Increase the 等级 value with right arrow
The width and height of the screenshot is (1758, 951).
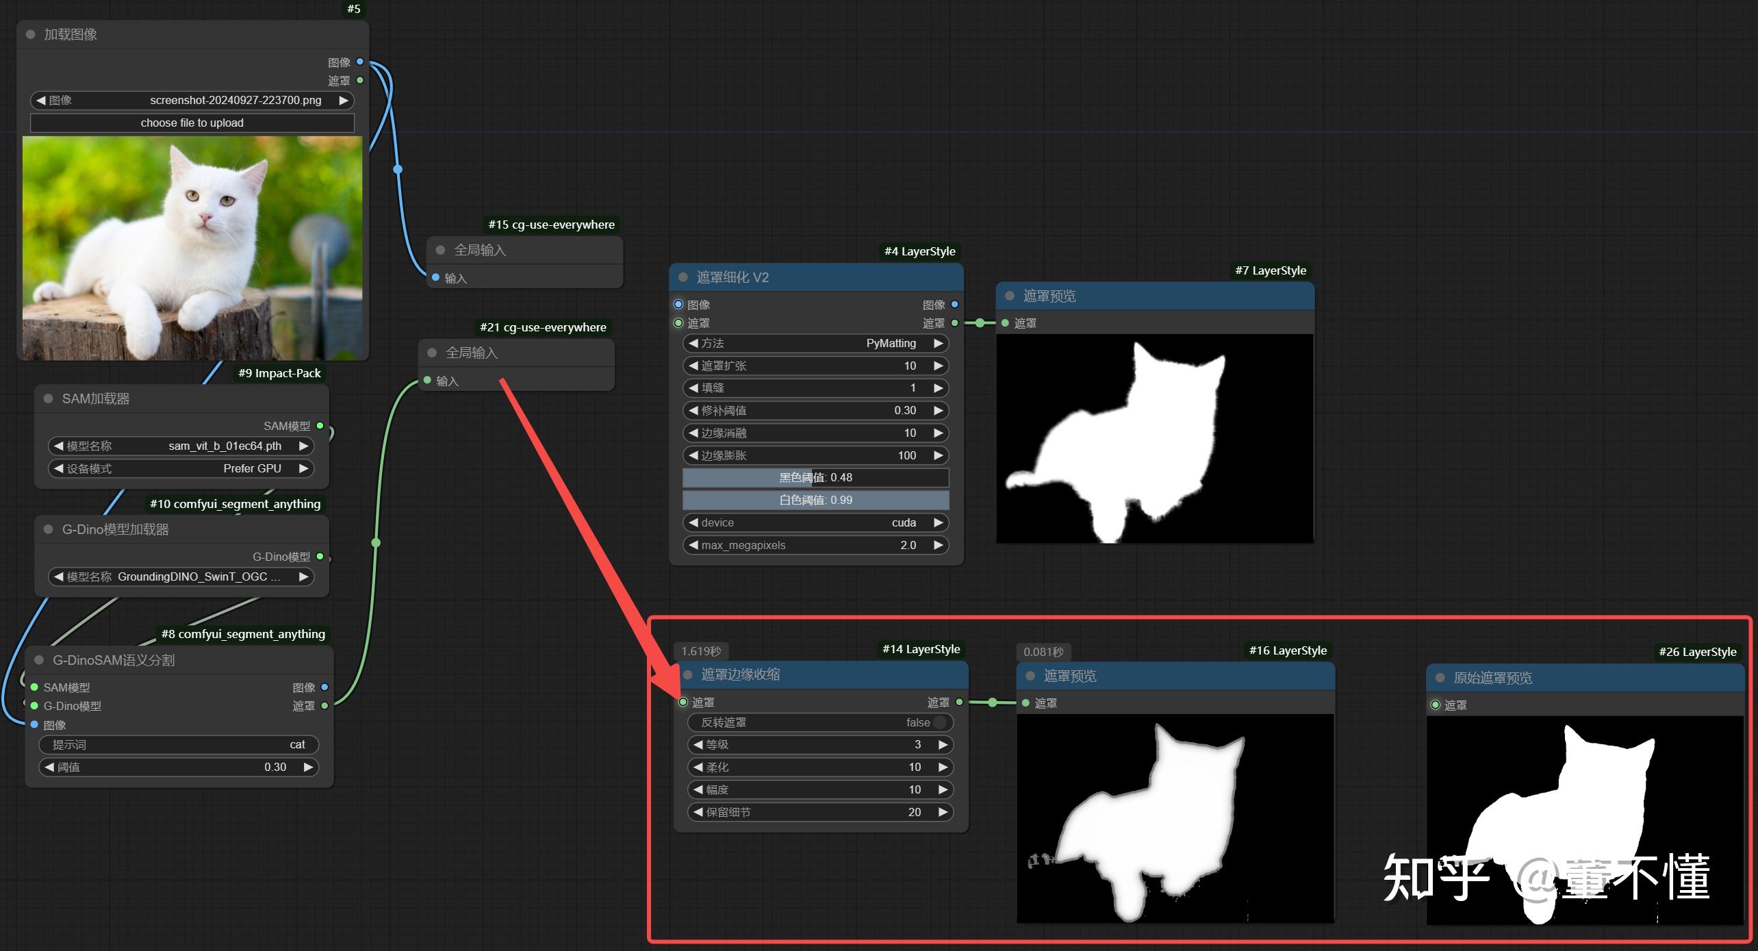click(943, 744)
